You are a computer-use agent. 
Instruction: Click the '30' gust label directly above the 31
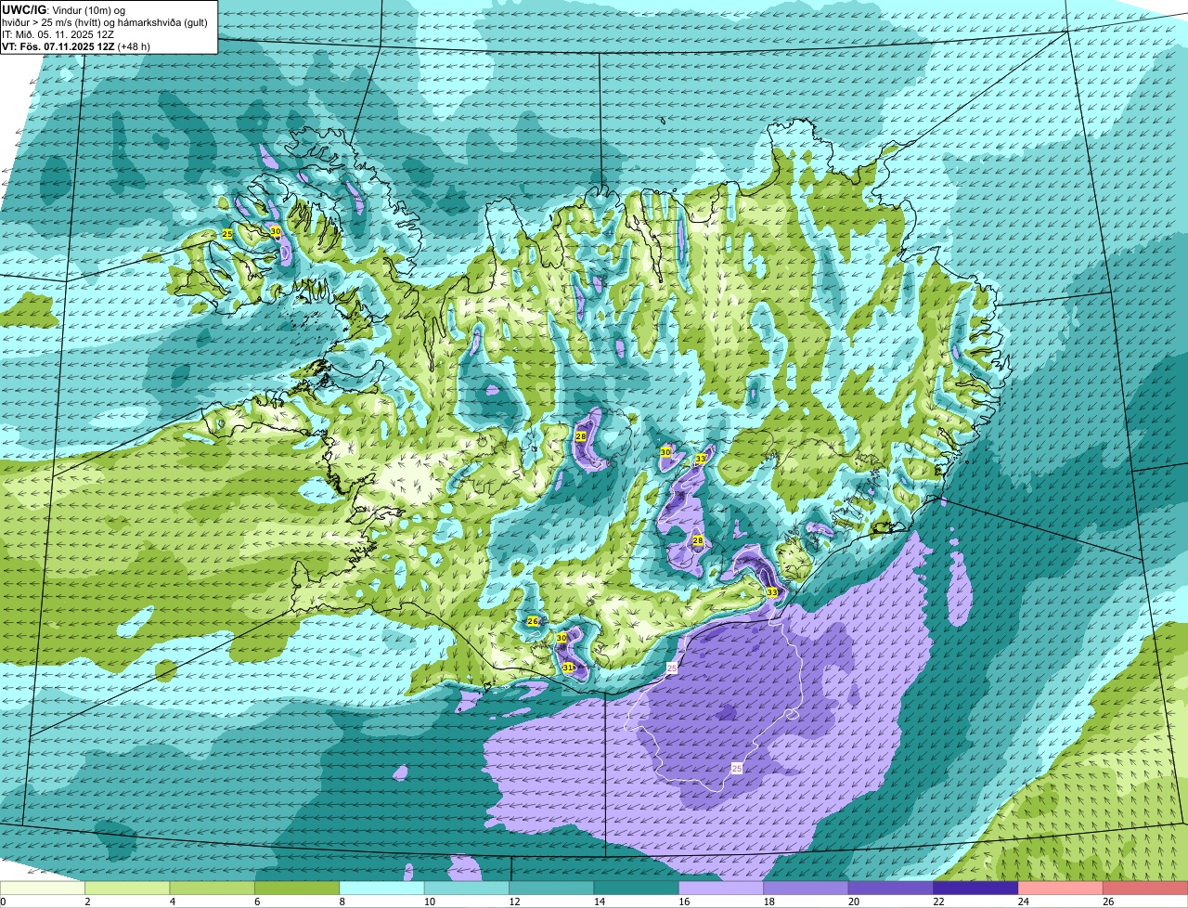point(562,638)
